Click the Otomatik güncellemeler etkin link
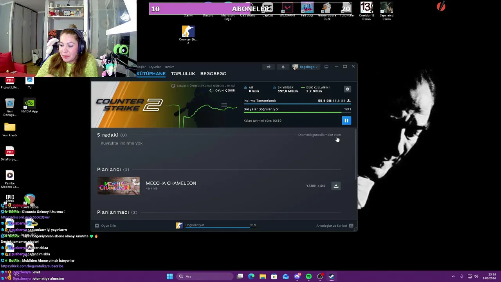This screenshot has height=282, width=501. click(x=319, y=135)
